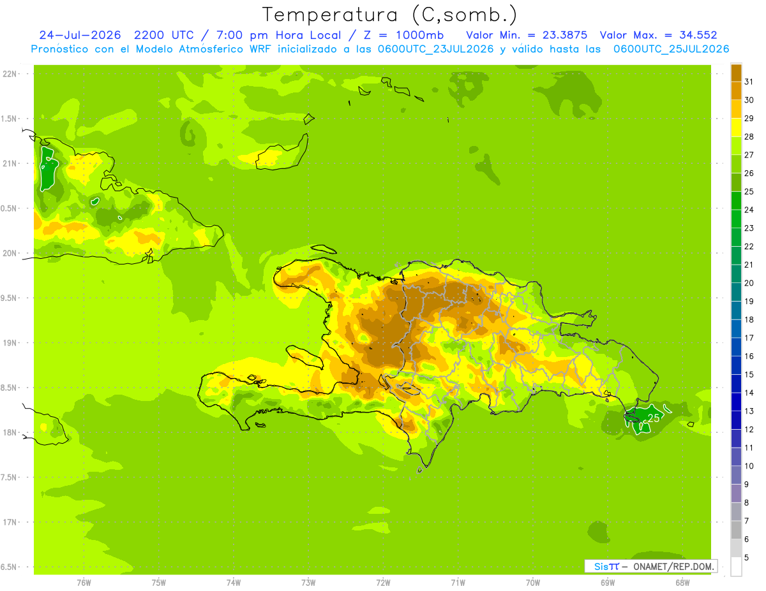
Task: Click the legend value '28'
Action: point(749,136)
